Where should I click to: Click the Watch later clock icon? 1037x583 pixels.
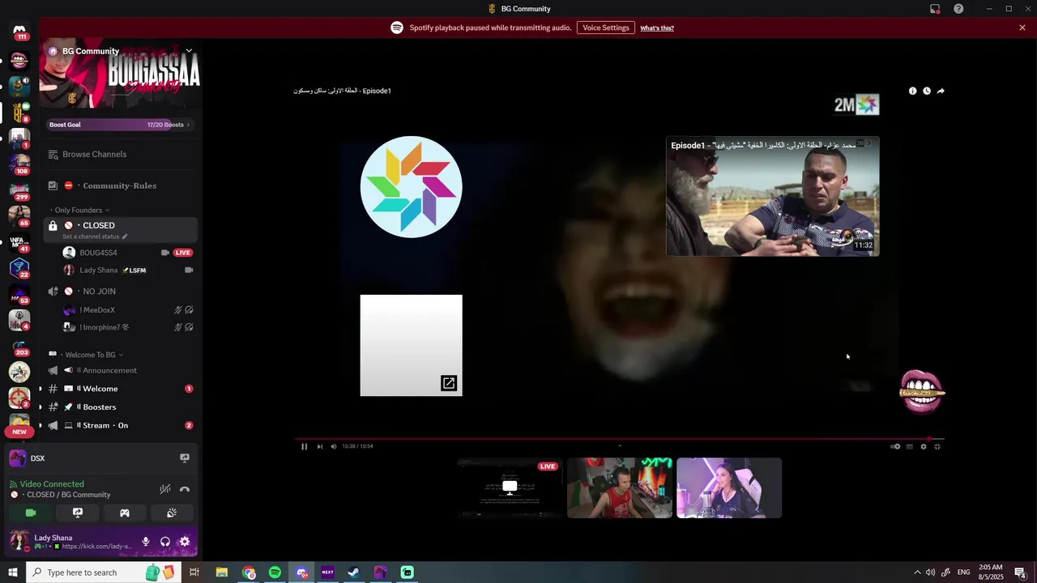click(927, 91)
